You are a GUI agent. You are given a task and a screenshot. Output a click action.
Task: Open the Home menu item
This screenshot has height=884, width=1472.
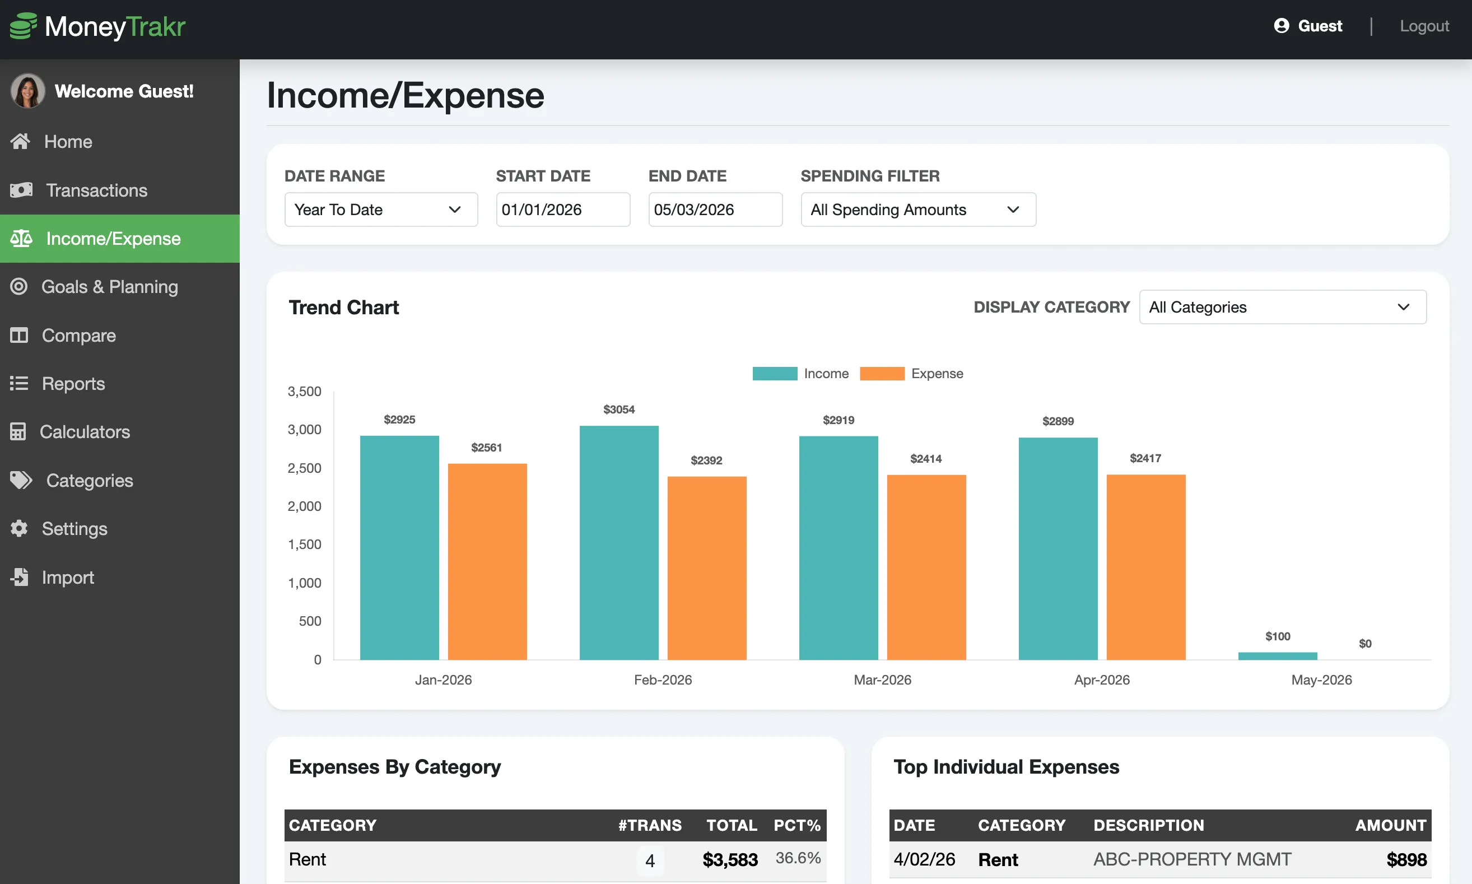[x=120, y=142]
